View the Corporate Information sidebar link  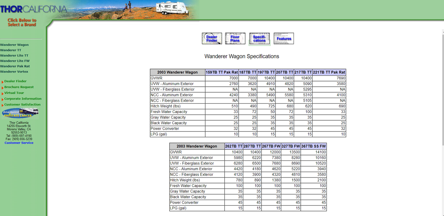[23, 99]
